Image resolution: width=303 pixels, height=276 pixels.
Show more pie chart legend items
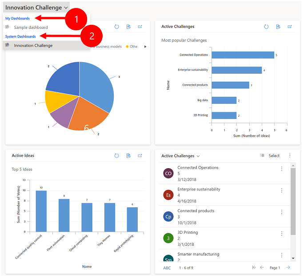coord(145,46)
